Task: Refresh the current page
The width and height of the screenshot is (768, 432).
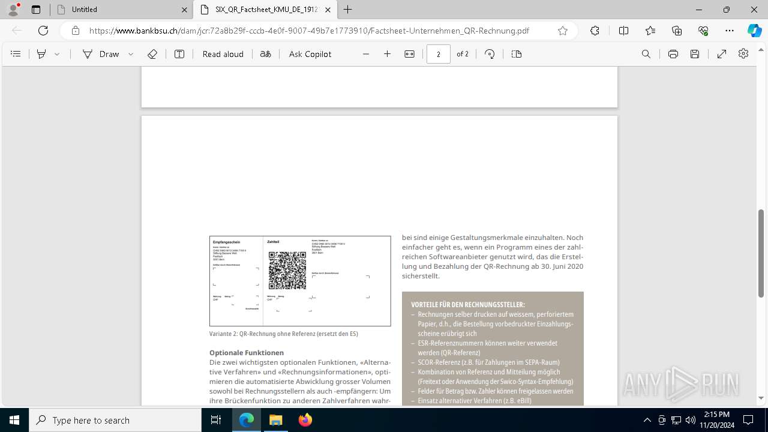Action: (x=43, y=31)
